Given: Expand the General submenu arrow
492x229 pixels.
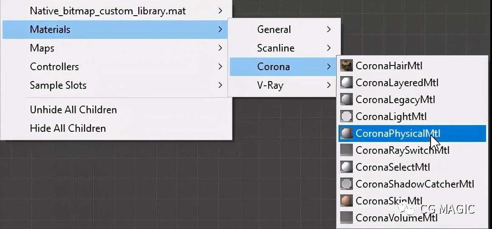Looking at the screenshot, I should [x=329, y=30].
